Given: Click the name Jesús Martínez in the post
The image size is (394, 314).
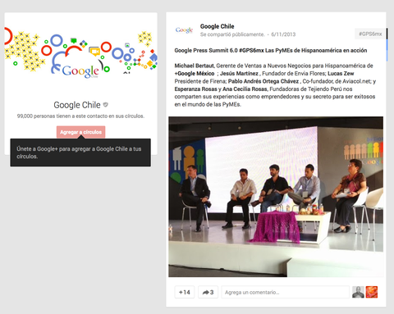Looking at the screenshot, I should pos(239,73).
